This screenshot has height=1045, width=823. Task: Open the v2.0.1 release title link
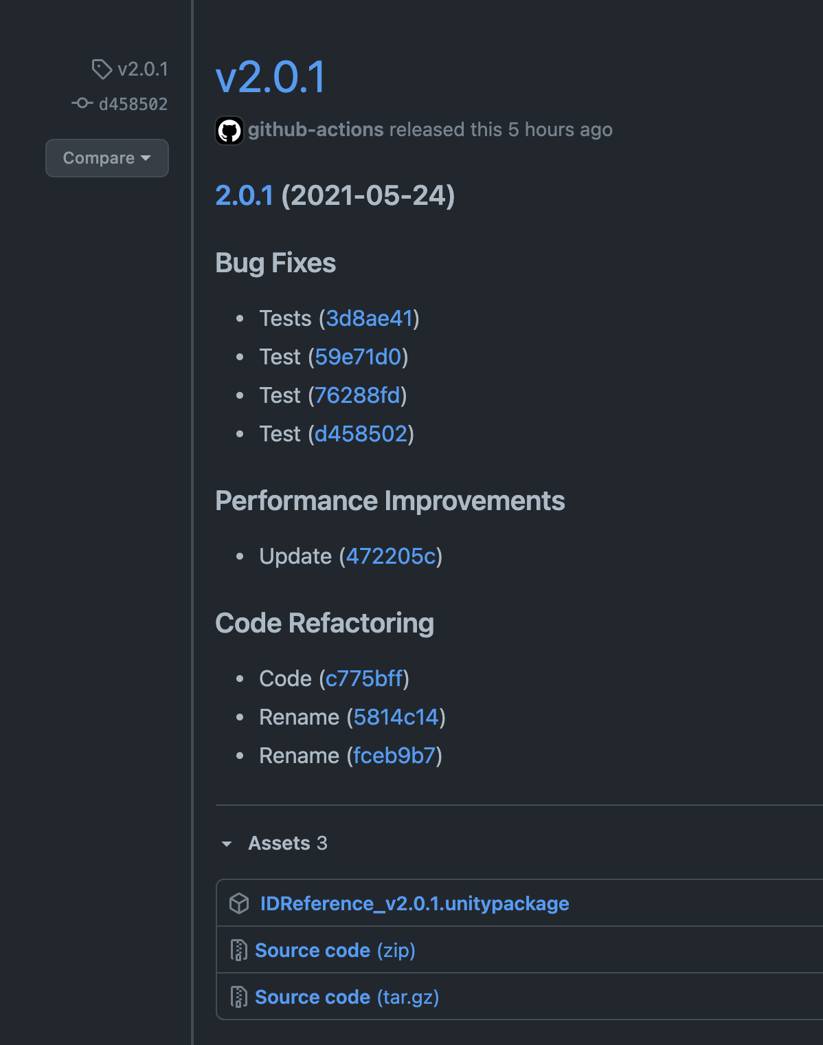[x=271, y=77]
